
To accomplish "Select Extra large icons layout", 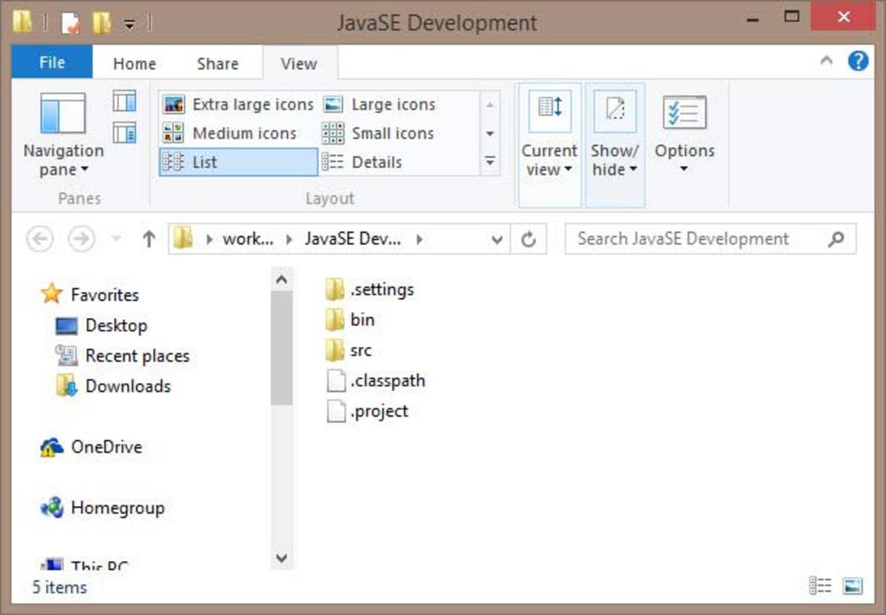I will (238, 104).
